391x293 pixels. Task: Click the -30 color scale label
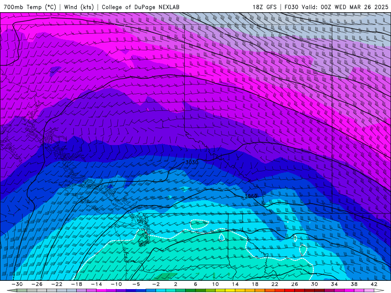(x=17, y=284)
